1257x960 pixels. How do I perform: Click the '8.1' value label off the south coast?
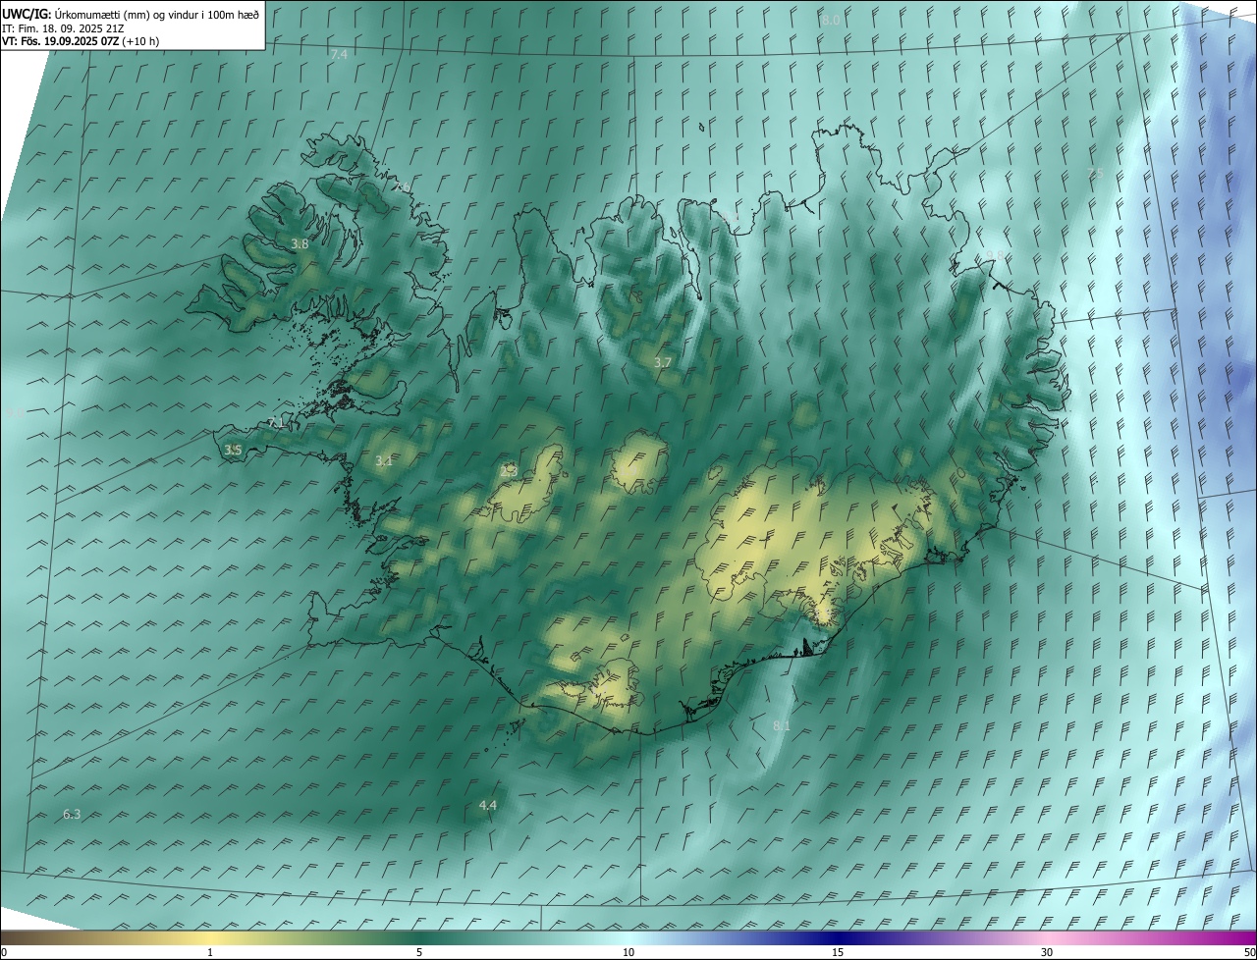click(x=782, y=725)
